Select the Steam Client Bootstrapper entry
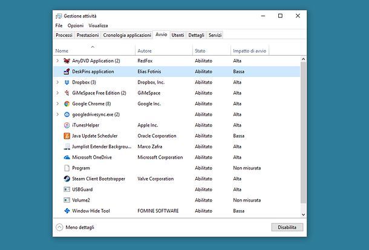Image resolution: width=369 pixels, height=250 pixels. (x=99, y=179)
